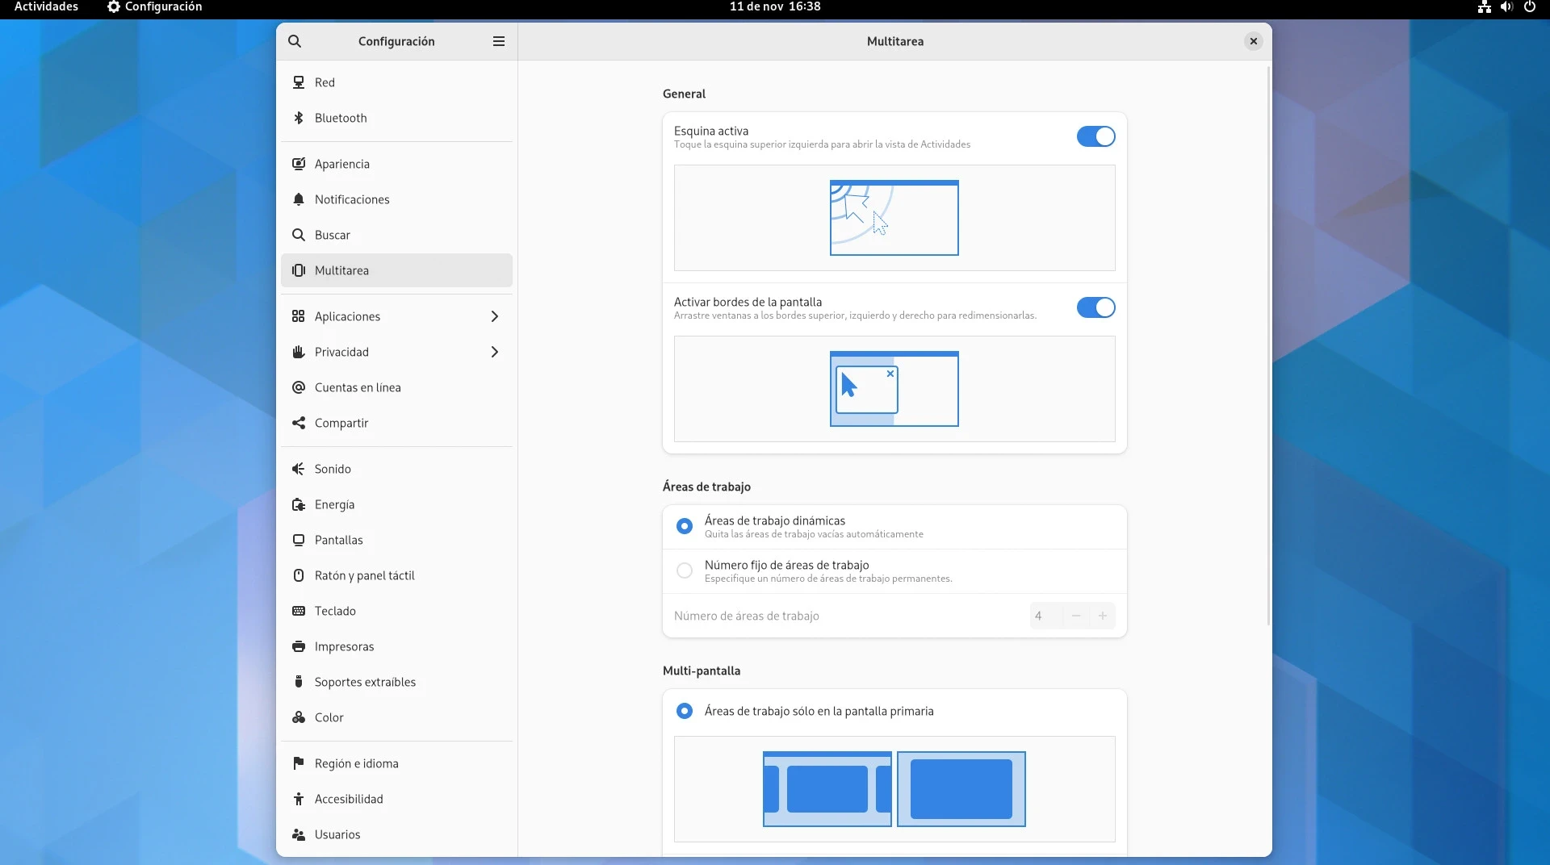Viewport: 1550px width, 865px height.
Task: Open the hamburger menu in the sidebar header
Action: (x=499, y=41)
